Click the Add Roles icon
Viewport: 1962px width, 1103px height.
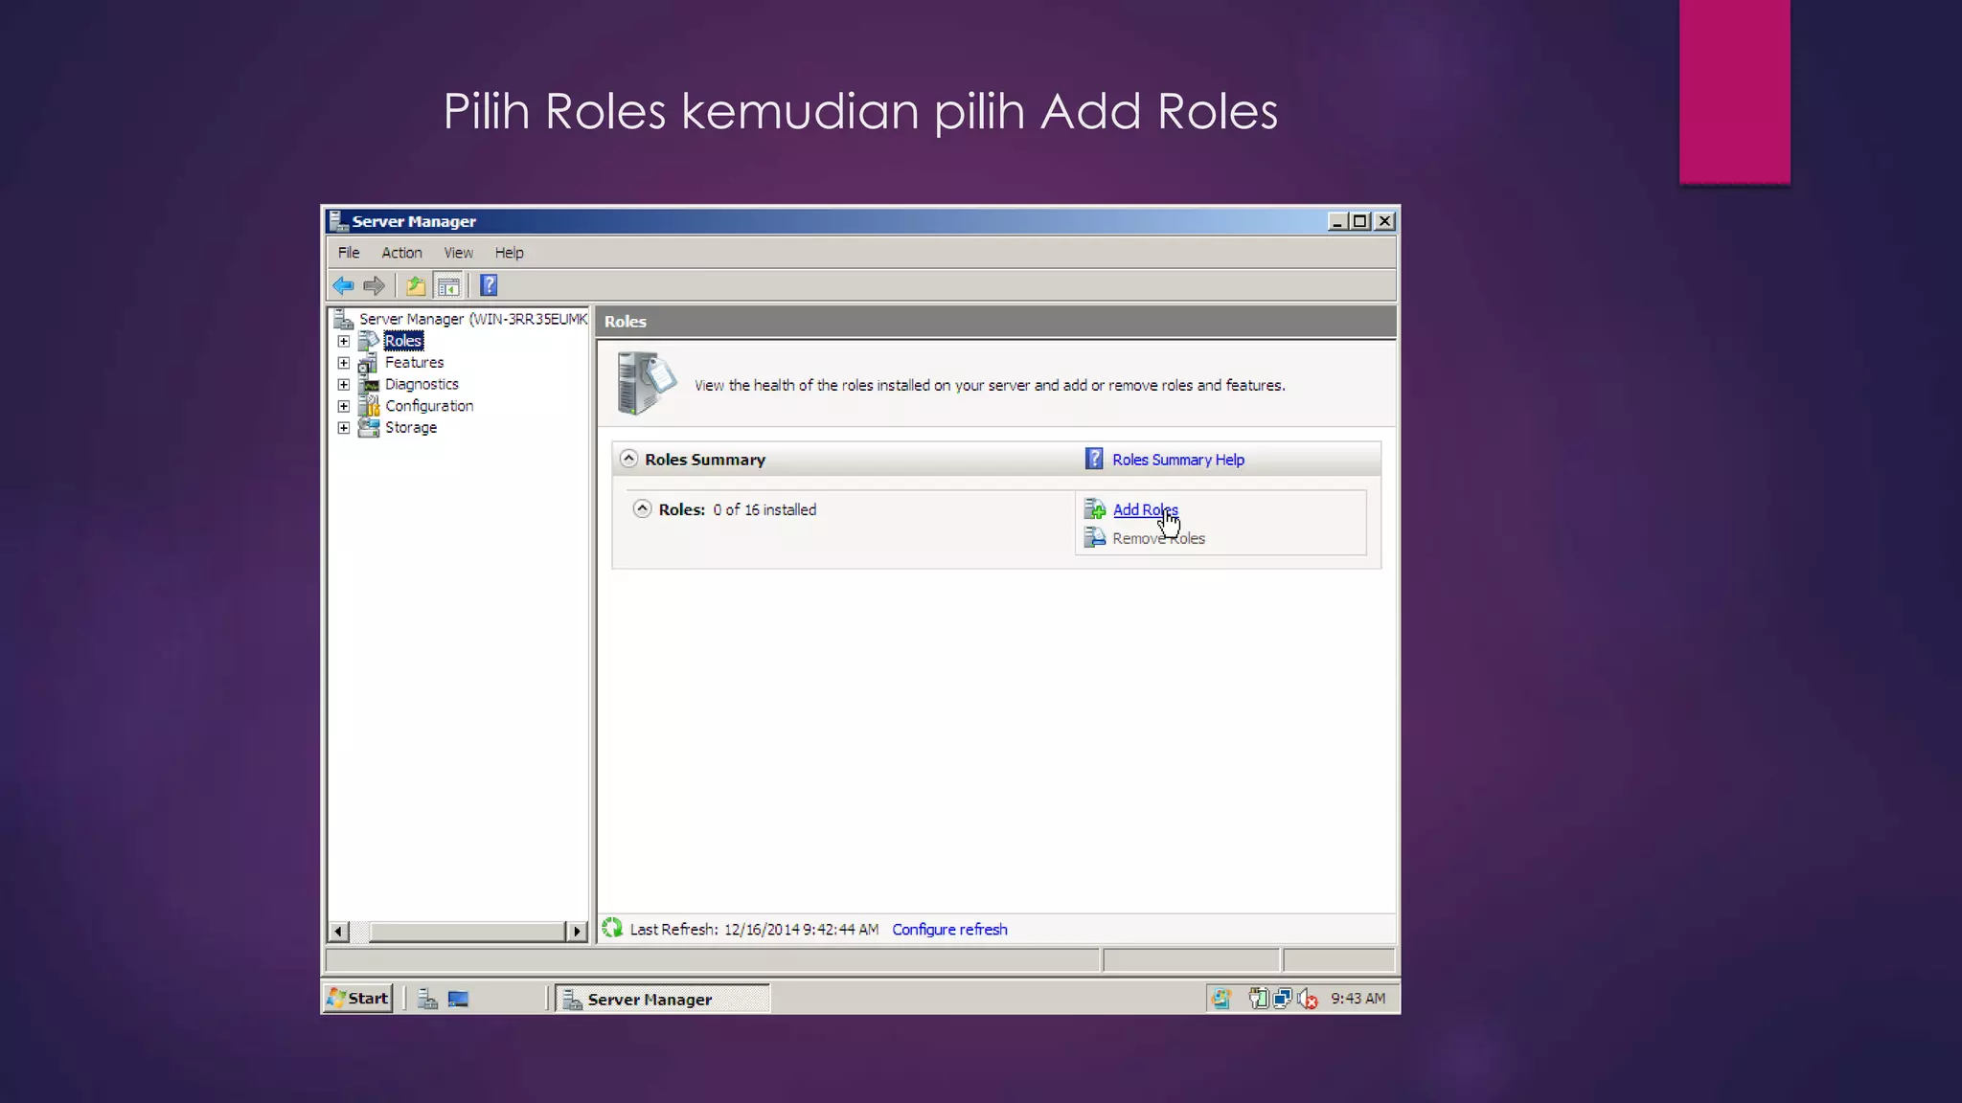point(1095,509)
